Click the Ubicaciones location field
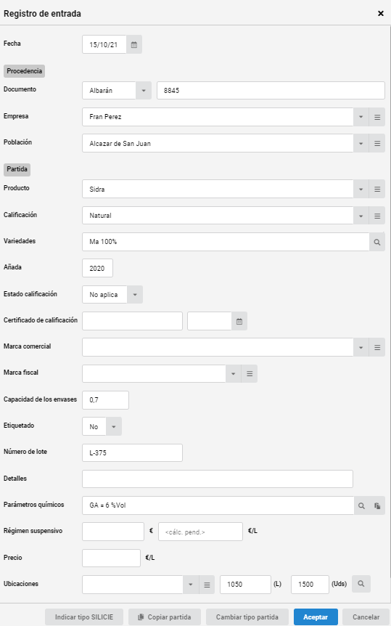The width and height of the screenshot is (391, 626). 133,585
